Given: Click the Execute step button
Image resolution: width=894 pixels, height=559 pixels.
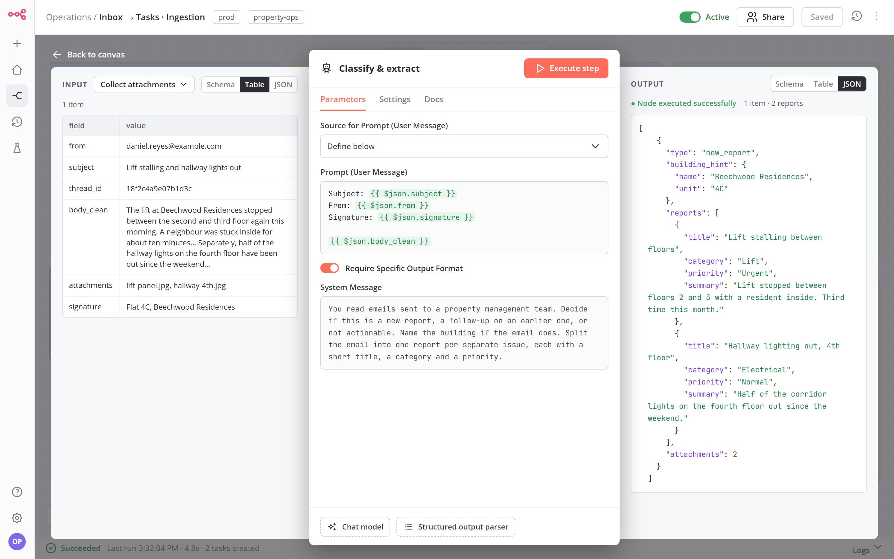Looking at the screenshot, I should click(x=566, y=68).
